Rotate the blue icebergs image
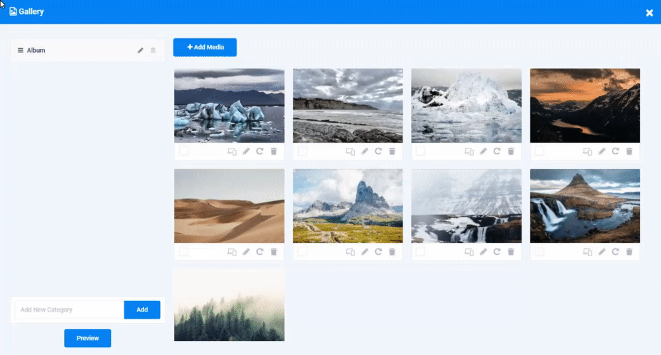 (260, 151)
